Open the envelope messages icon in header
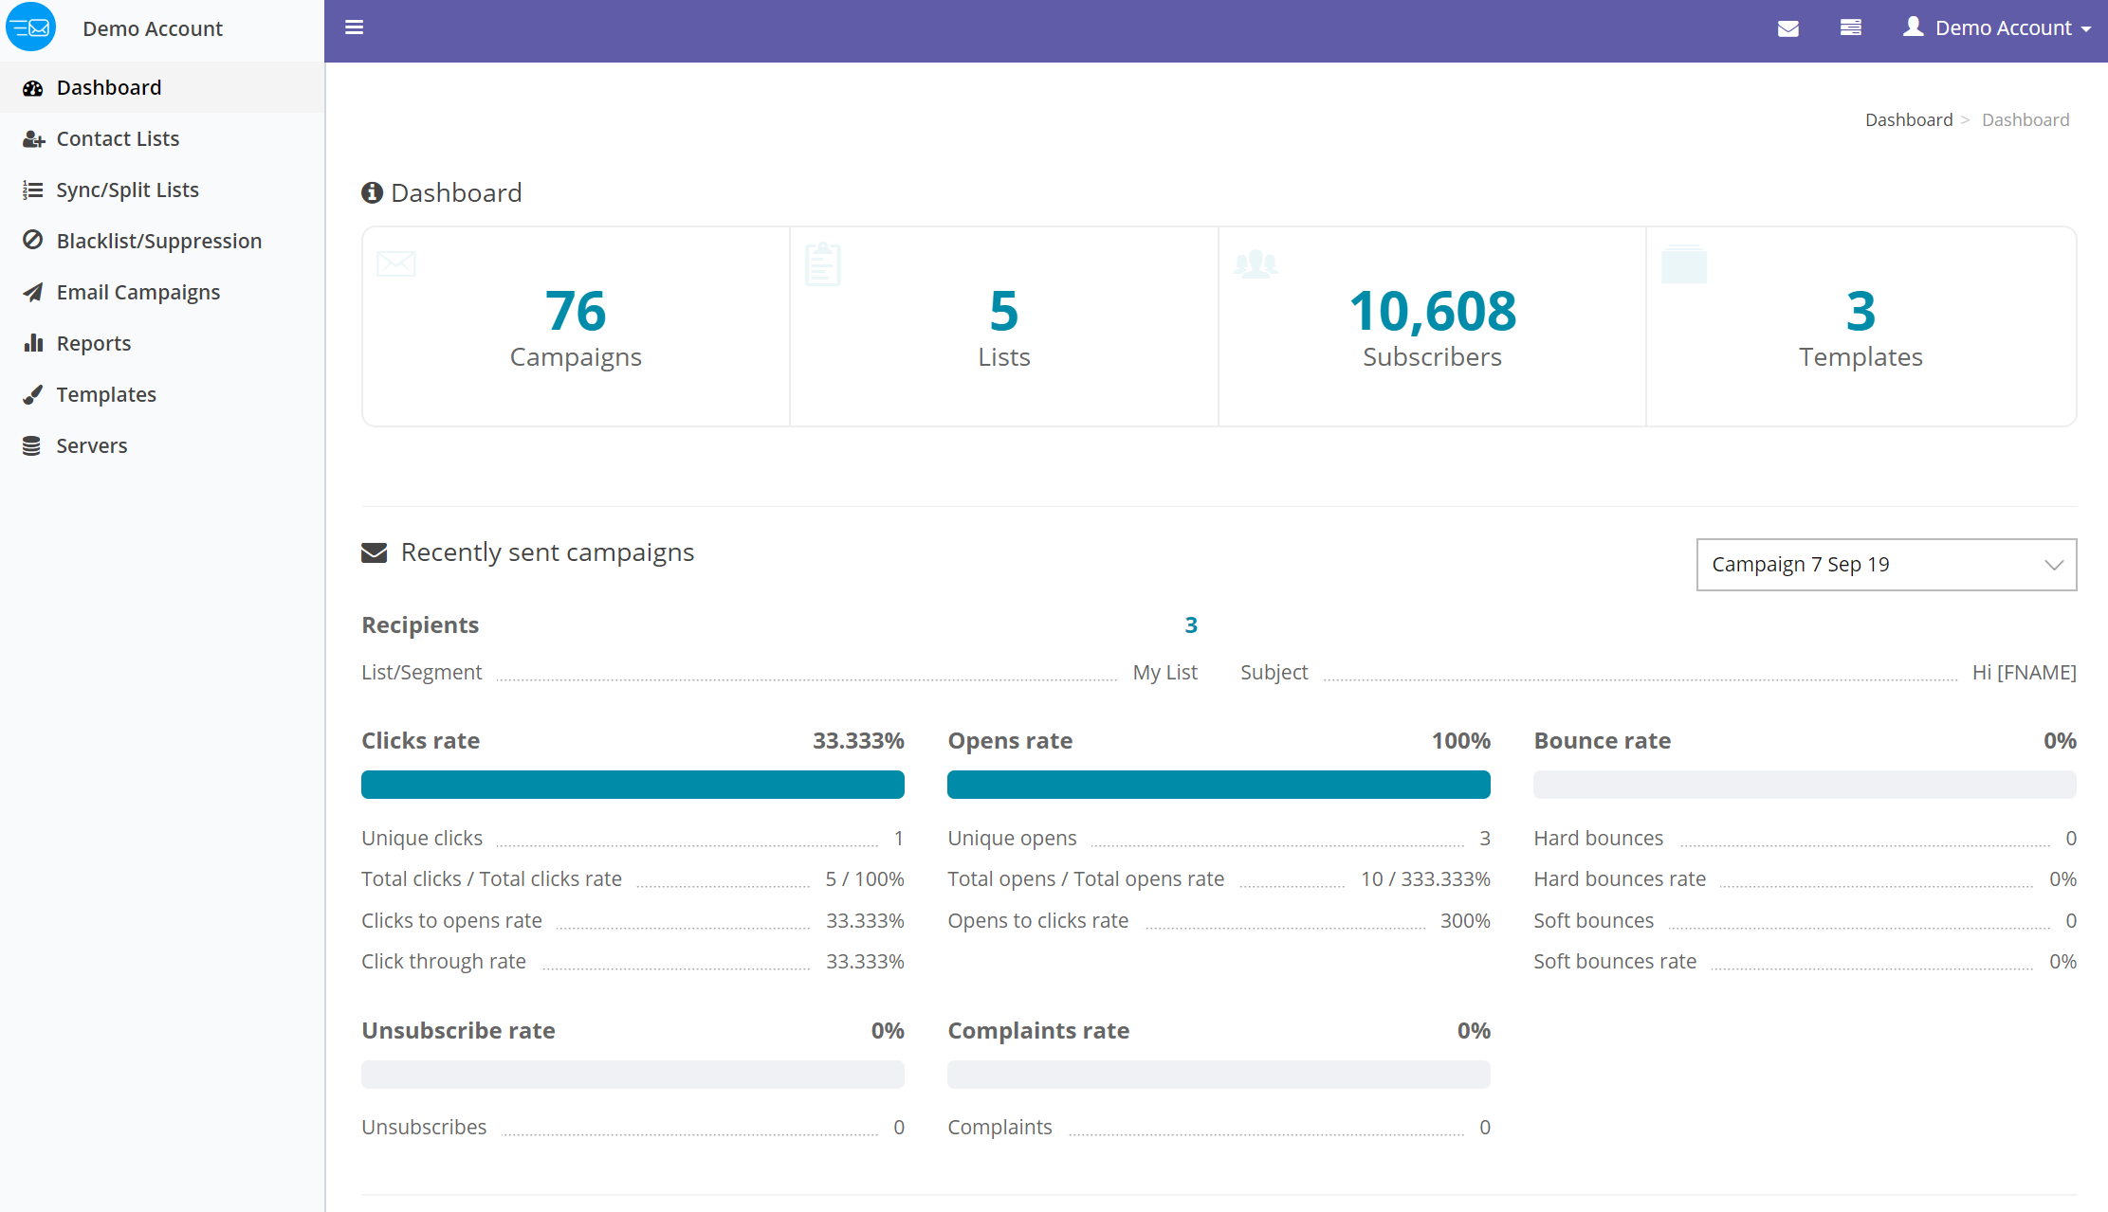The height and width of the screenshot is (1212, 2108). coord(1788,28)
